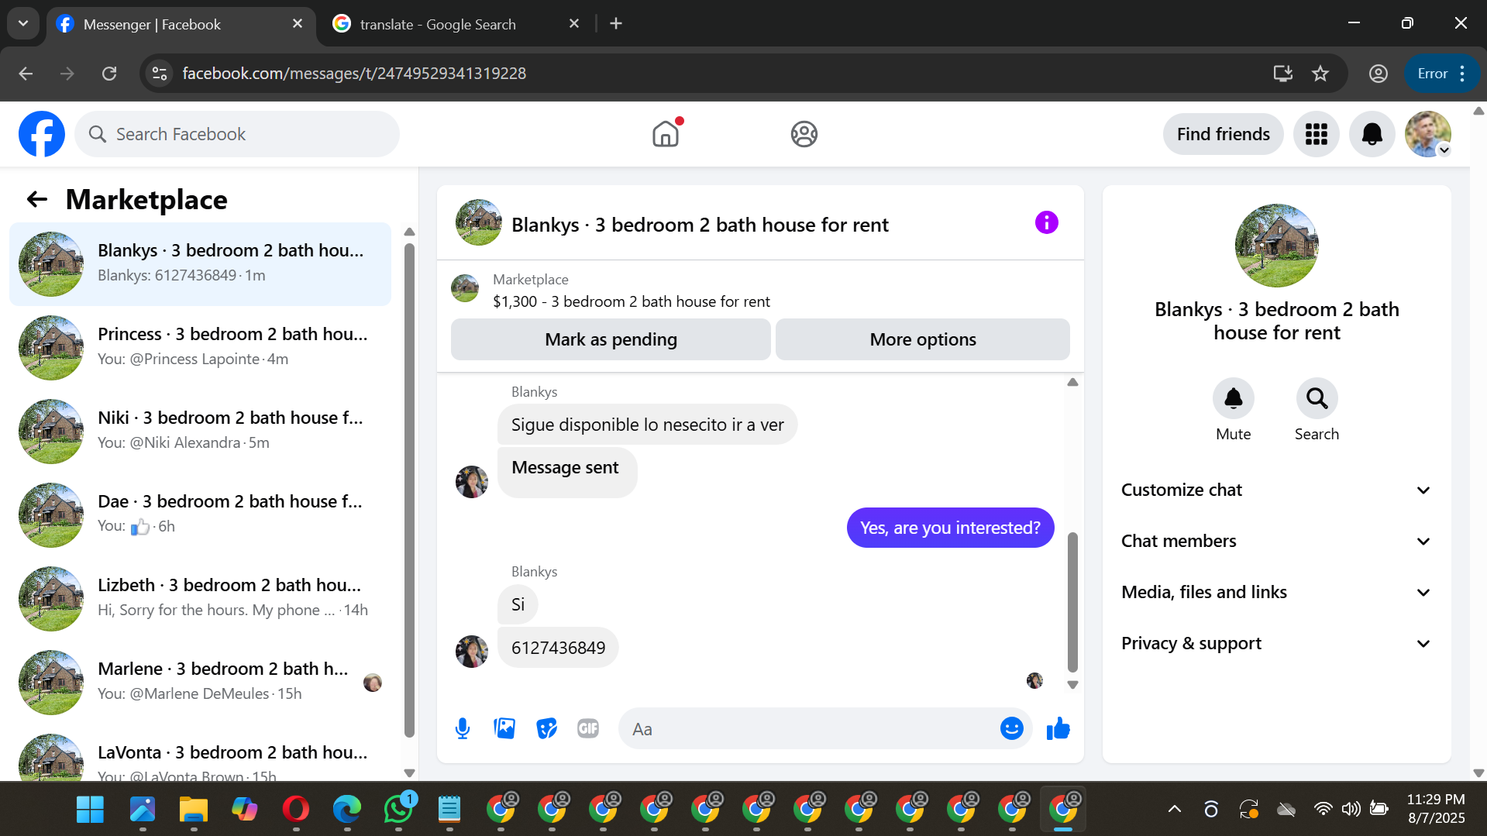
Task: Click Find friends button
Action: pos(1224,134)
